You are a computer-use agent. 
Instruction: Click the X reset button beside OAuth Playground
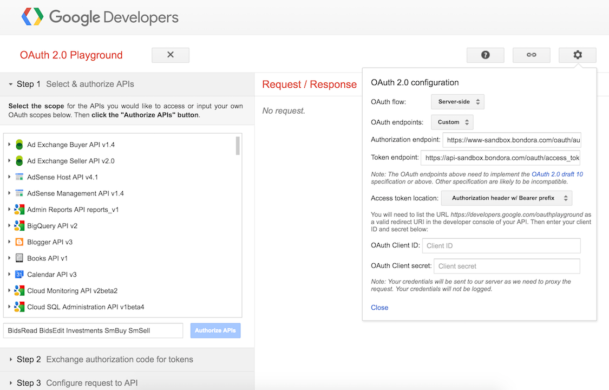pyautogui.click(x=171, y=55)
